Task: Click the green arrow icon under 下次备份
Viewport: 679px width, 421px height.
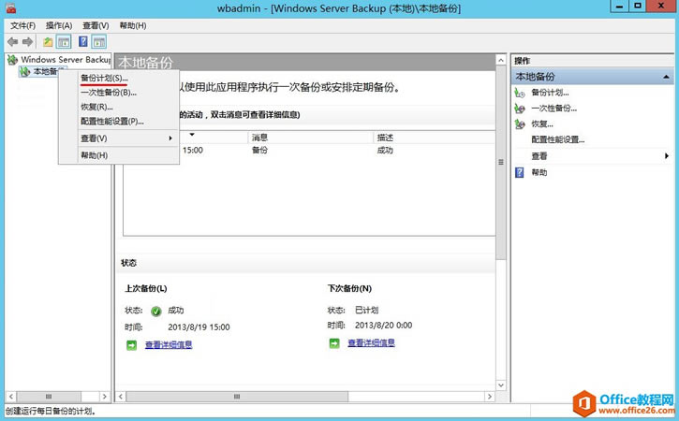Action: point(334,343)
